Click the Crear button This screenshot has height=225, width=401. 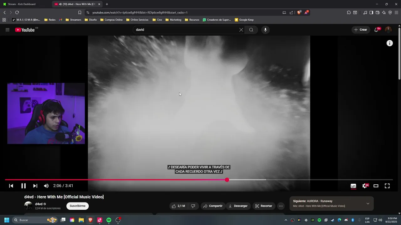coord(361,30)
